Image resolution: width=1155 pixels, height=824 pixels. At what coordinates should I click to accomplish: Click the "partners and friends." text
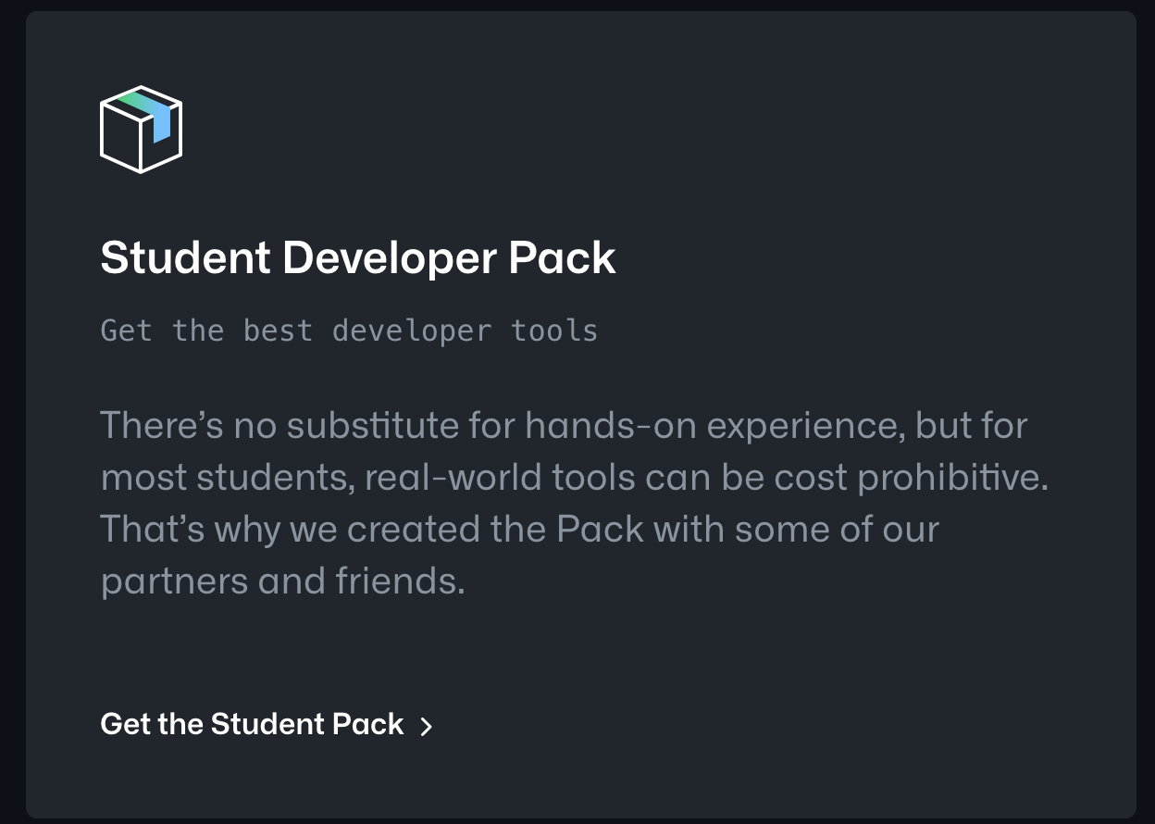(x=282, y=581)
